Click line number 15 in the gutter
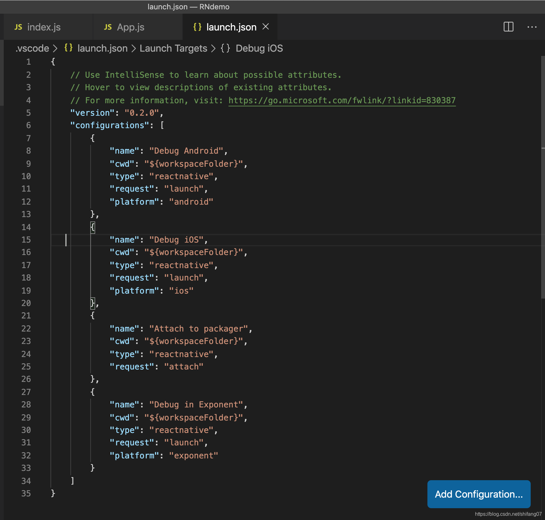The height and width of the screenshot is (520, 545). click(26, 240)
